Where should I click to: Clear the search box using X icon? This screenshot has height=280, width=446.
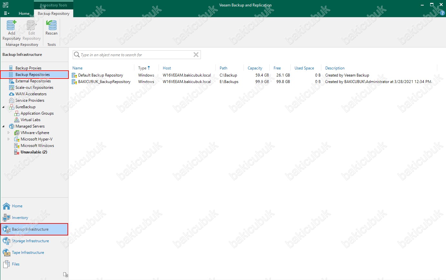(196, 55)
